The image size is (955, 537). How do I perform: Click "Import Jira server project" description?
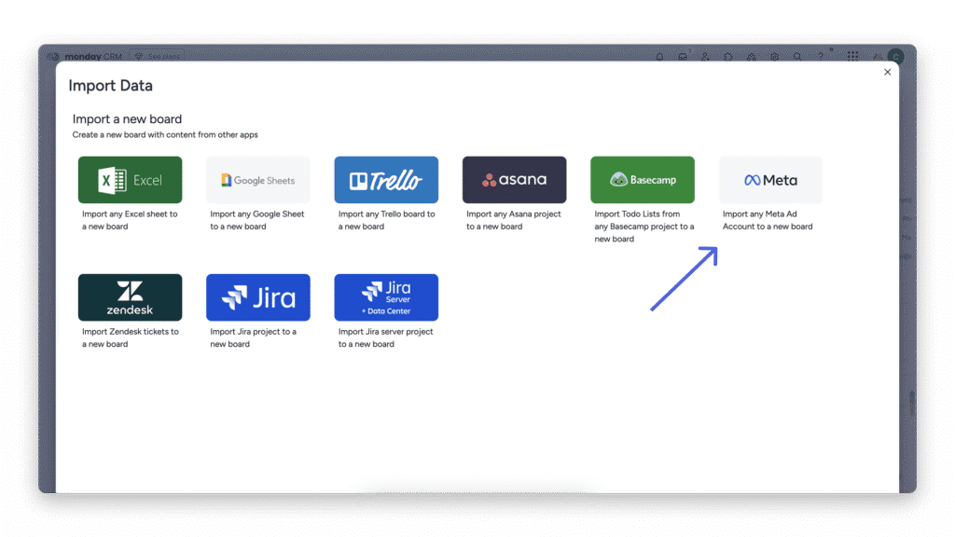[x=385, y=337]
